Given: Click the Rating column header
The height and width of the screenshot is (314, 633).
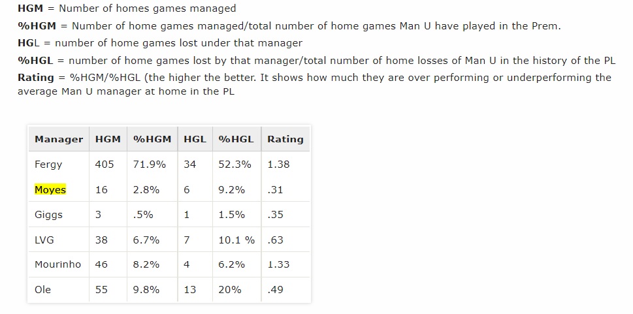Looking at the screenshot, I should pos(285,139).
